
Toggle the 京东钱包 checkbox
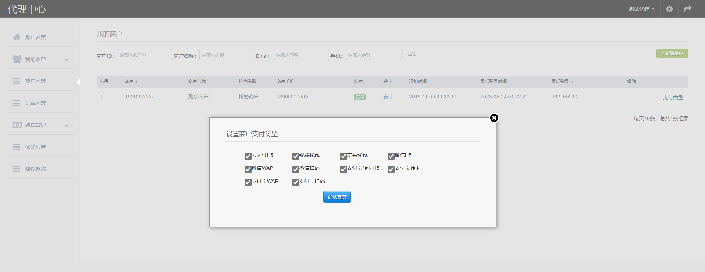[343, 156]
